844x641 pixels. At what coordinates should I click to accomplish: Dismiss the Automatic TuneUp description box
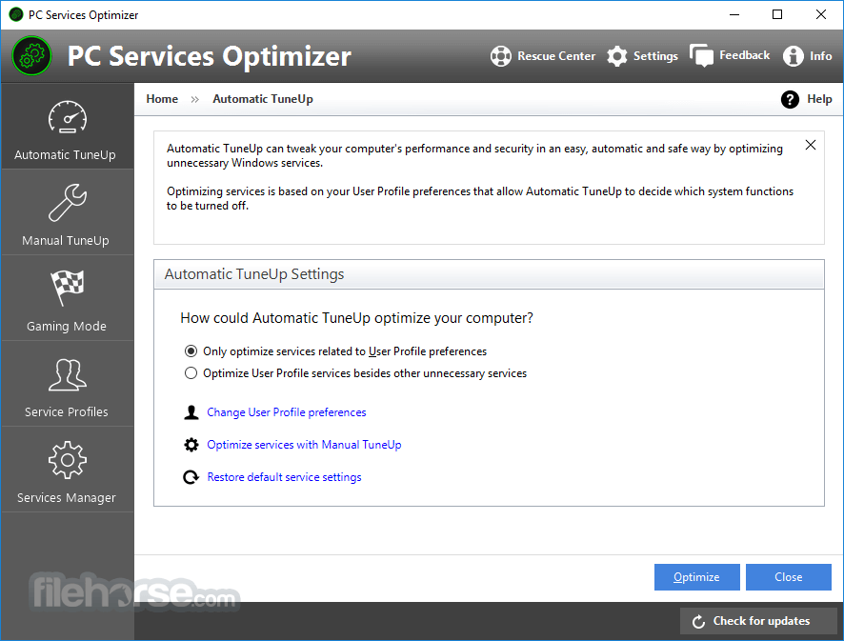click(x=810, y=145)
